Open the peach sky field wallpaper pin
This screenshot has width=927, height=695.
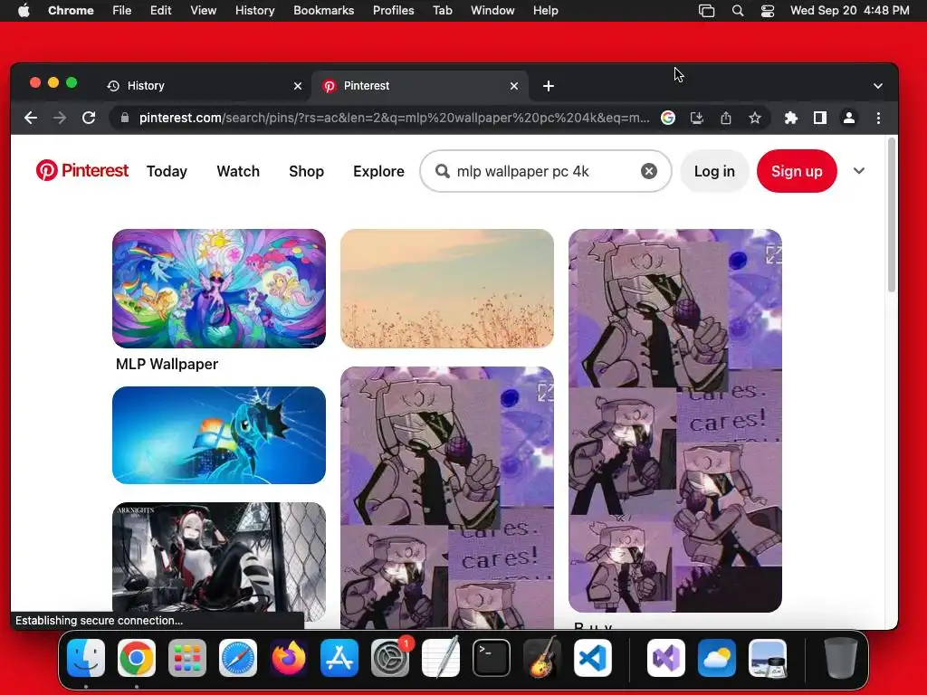[447, 289]
